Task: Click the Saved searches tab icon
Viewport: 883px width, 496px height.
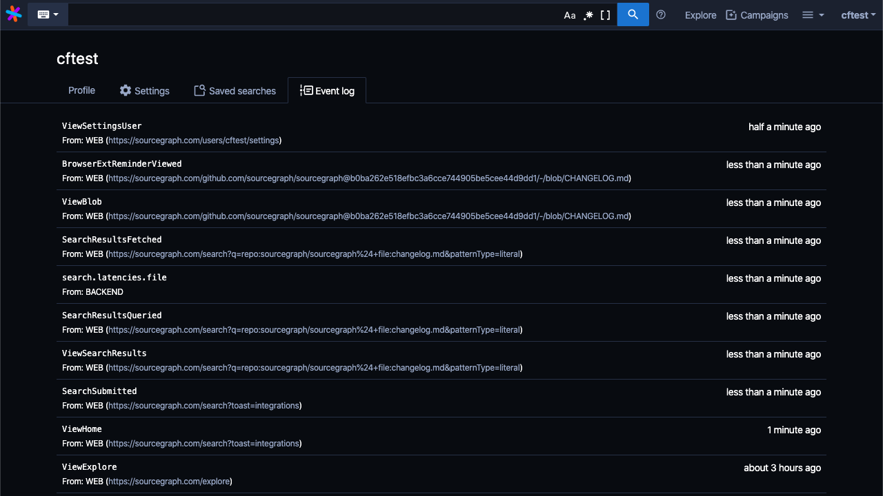Action: pos(199,90)
